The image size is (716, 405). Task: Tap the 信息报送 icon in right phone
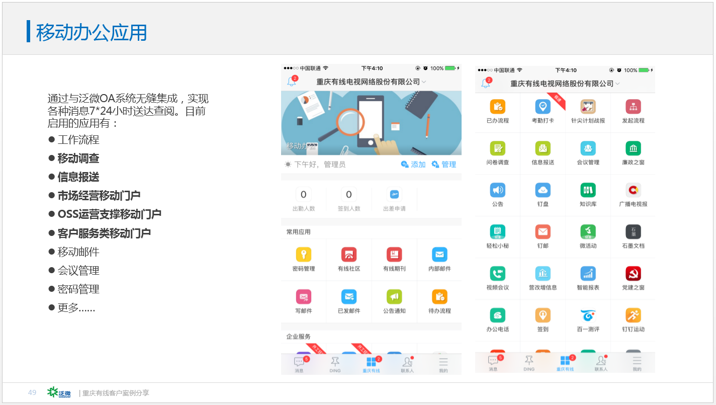click(x=543, y=148)
